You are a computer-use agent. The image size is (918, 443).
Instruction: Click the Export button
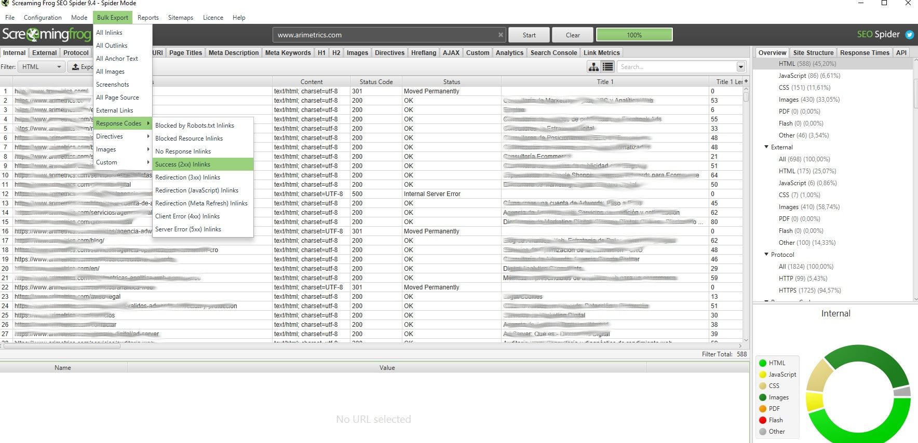83,66
